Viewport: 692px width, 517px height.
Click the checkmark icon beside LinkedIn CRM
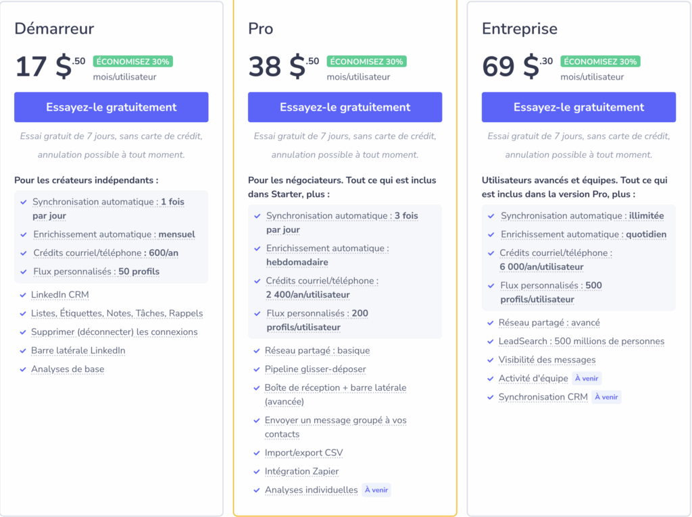pyautogui.click(x=23, y=295)
